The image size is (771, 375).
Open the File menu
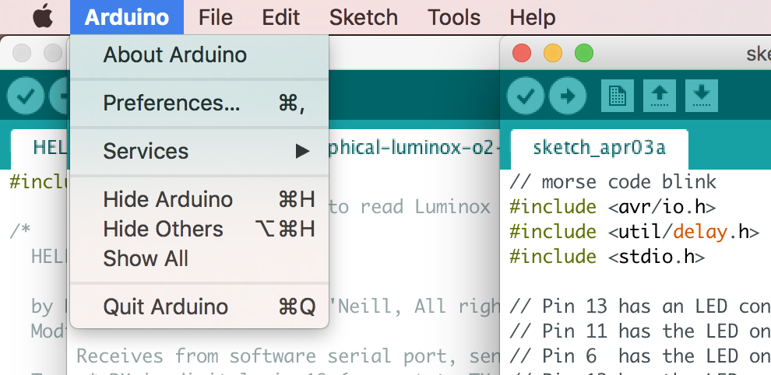click(216, 16)
